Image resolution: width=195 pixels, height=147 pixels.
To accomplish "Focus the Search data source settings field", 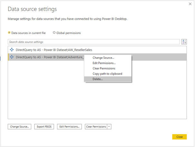I will point(94,42).
